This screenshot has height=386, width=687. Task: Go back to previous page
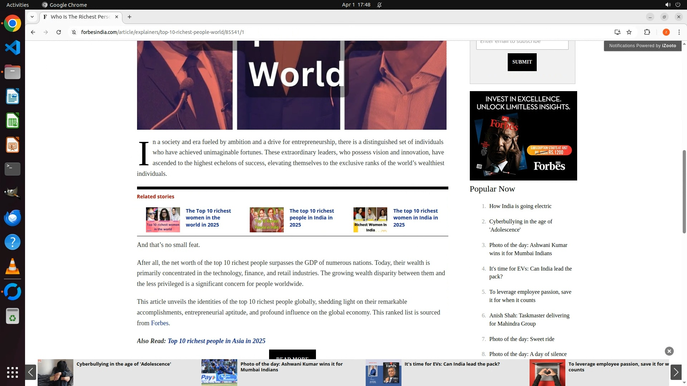pyautogui.click(x=33, y=32)
